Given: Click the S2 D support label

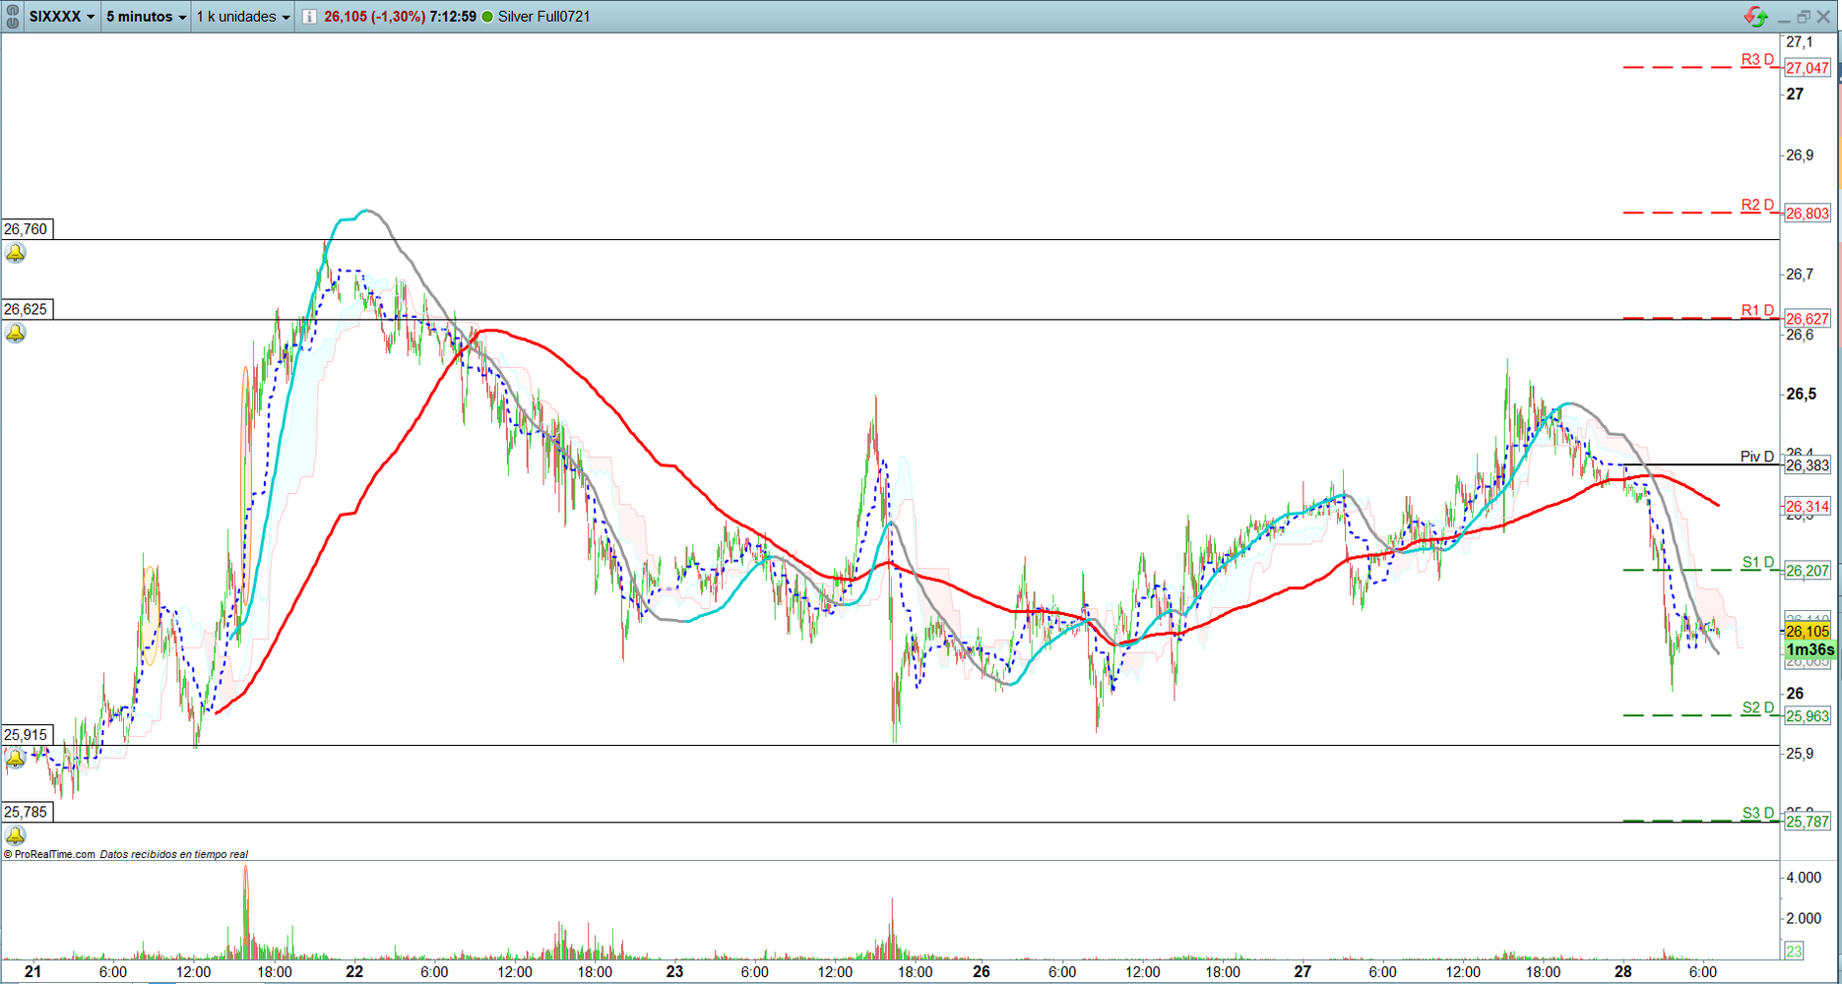Looking at the screenshot, I should pos(1757,707).
